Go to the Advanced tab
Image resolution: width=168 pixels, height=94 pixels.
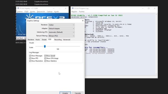tap(66, 40)
